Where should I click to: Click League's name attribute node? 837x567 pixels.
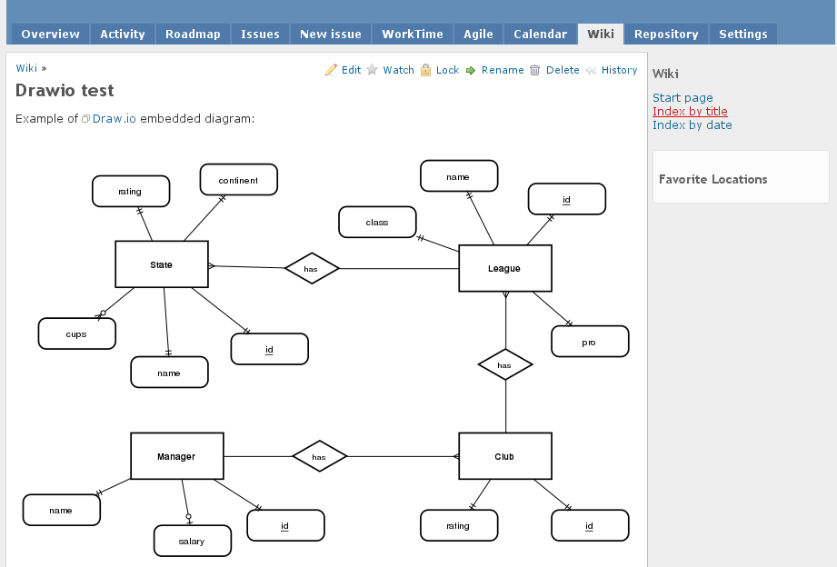click(x=459, y=175)
